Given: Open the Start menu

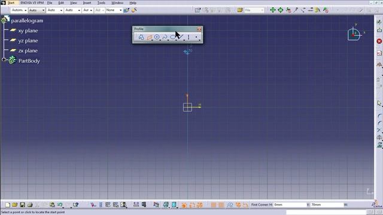Looking at the screenshot, I should (11, 3).
